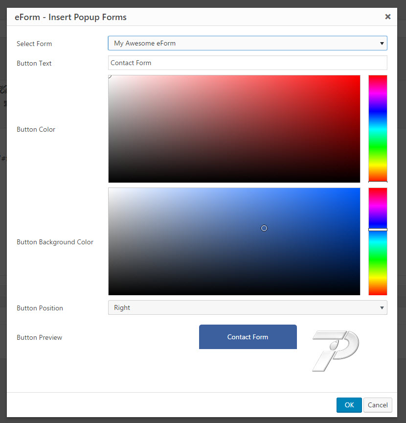This screenshot has width=406, height=423.
Task: Confirm with the OK button
Action: tap(349, 405)
